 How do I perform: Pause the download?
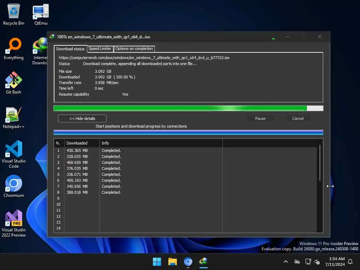point(261,118)
